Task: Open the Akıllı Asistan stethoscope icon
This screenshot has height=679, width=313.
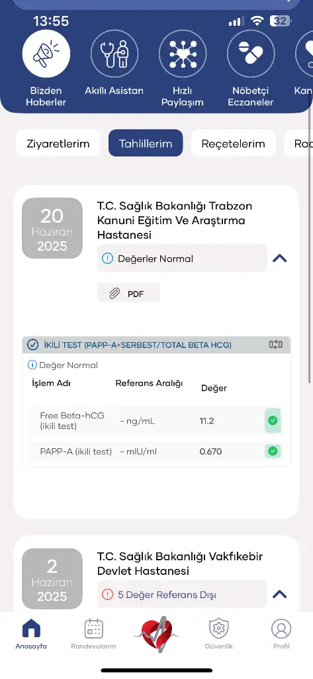Action: point(114,54)
